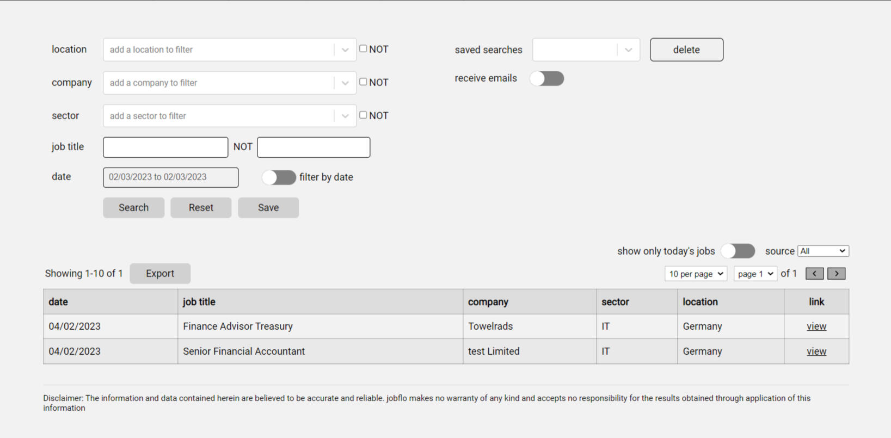Reset the search filters
891x438 pixels.
(201, 208)
